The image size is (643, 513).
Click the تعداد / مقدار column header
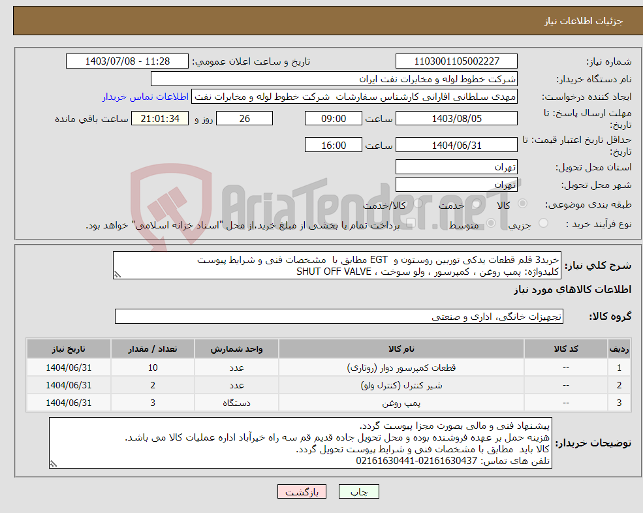pyautogui.click(x=153, y=349)
